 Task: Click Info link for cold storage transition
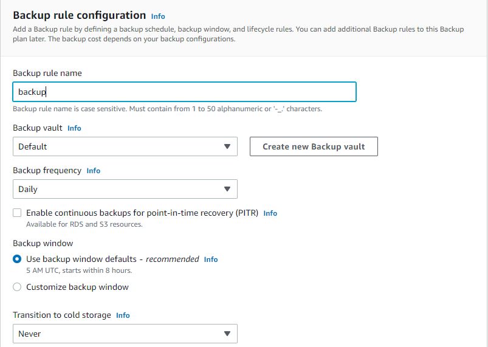pos(123,315)
